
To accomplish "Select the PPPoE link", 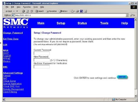I will click(x=6, y=59).
